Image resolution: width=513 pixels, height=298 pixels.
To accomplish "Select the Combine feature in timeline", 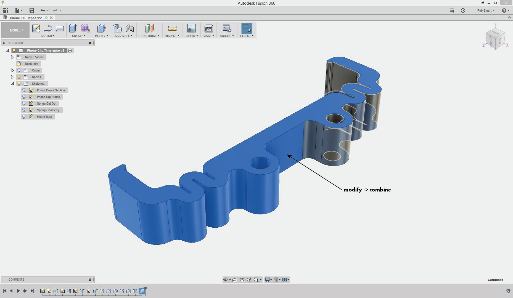I will (x=142, y=291).
